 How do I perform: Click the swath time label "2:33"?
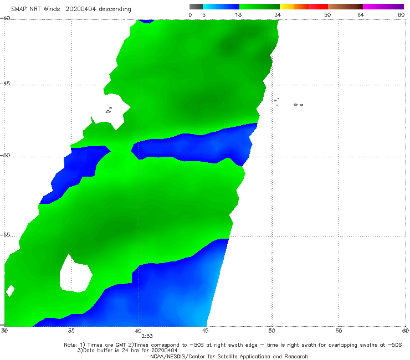pos(147,336)
